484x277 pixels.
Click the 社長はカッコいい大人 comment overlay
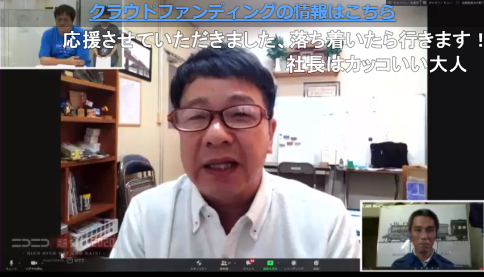[376, 64]
